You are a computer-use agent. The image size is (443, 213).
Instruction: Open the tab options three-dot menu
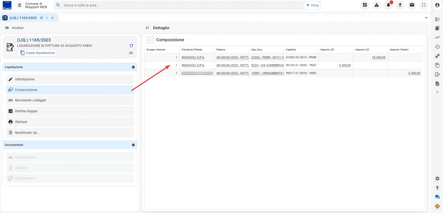coord(47,18)
